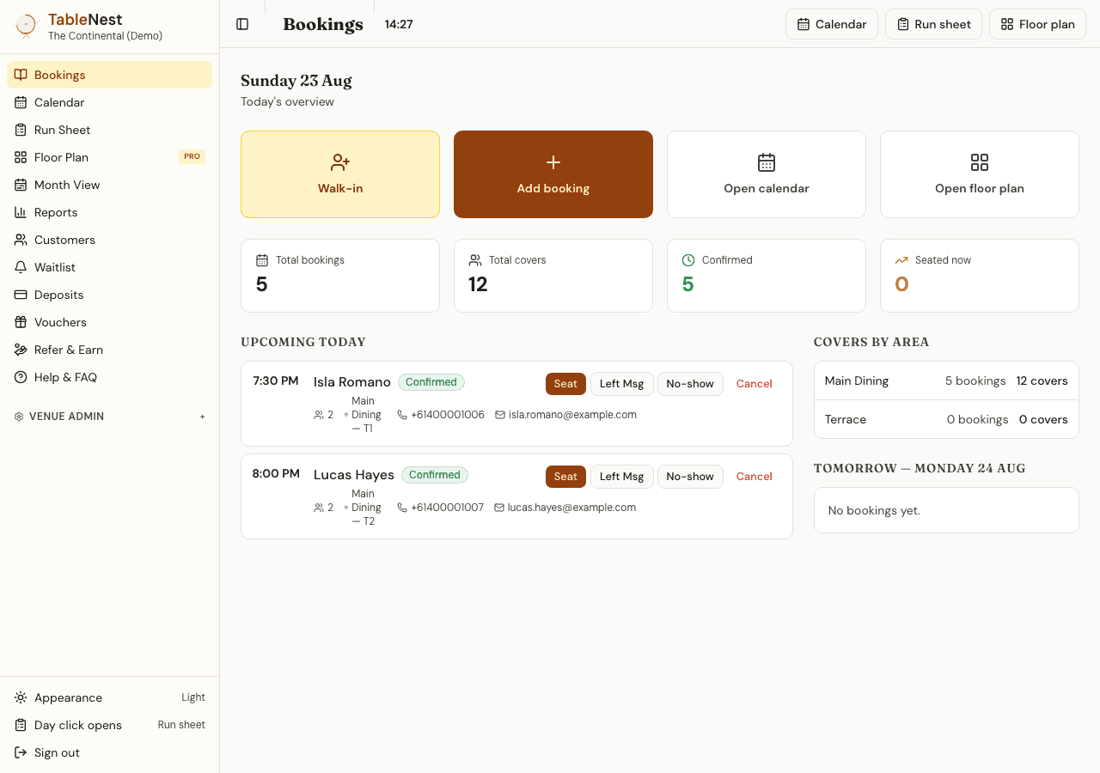
Task: Open Refer & Earn page
Action: pyautogui.click(x=109, y=350)
